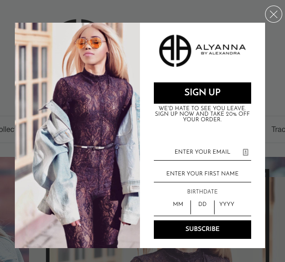Viewport: 285px width, 262px height.
Task: Select the MM birthdate month field
Action: 178,204
